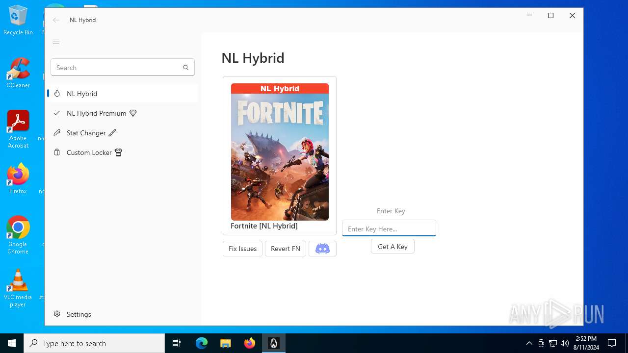Select the CCleaner desktop shortcut

tap(18, 73)
